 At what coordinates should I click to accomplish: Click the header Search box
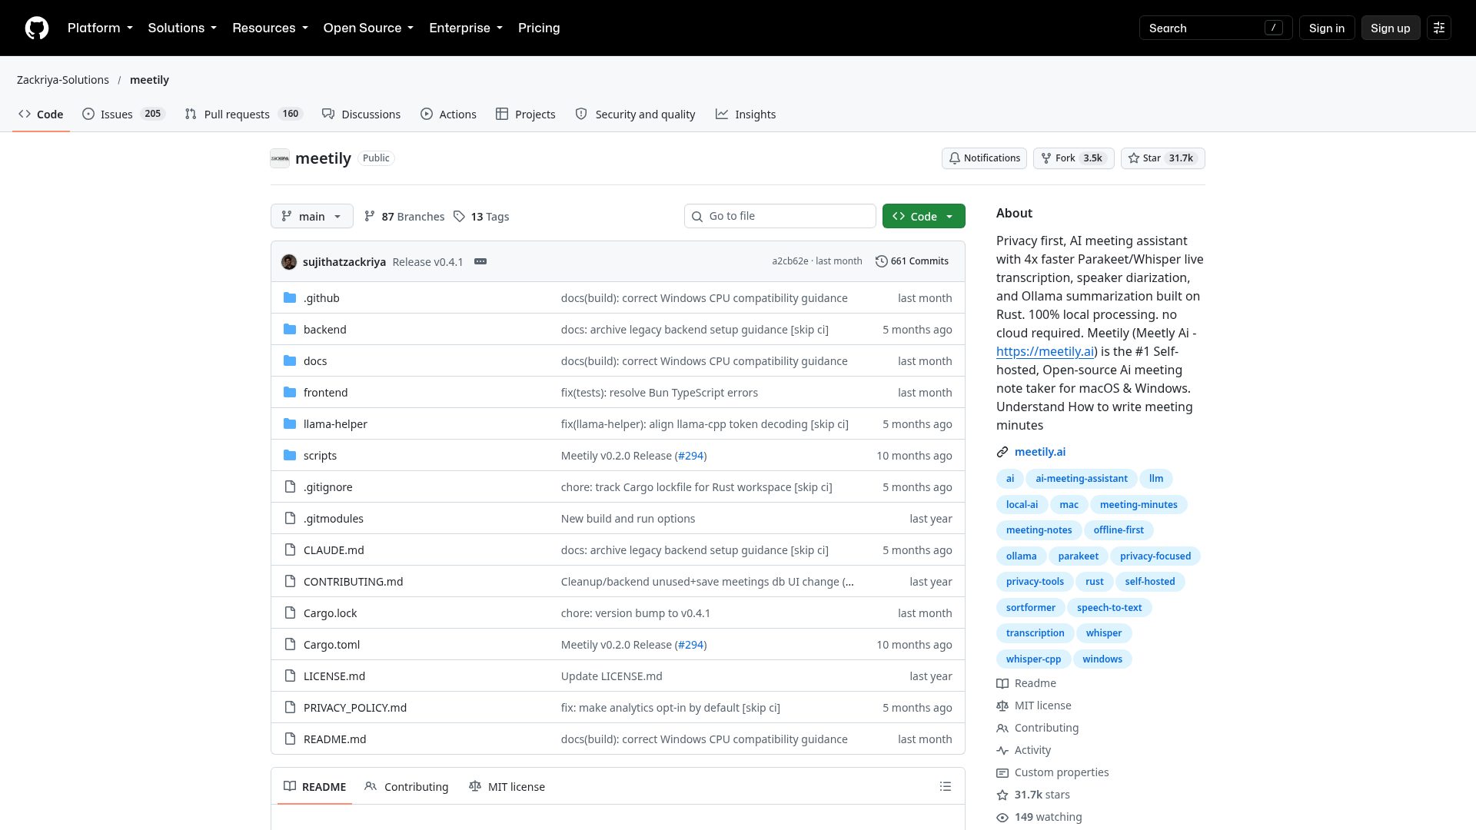[1215, 28]
